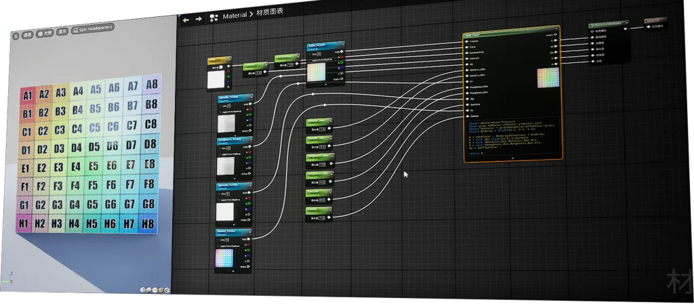The height and width of the screenshot is (304, 694).
Task: Click the Desaturation node output pin
Action: click(x=297, y=64)
